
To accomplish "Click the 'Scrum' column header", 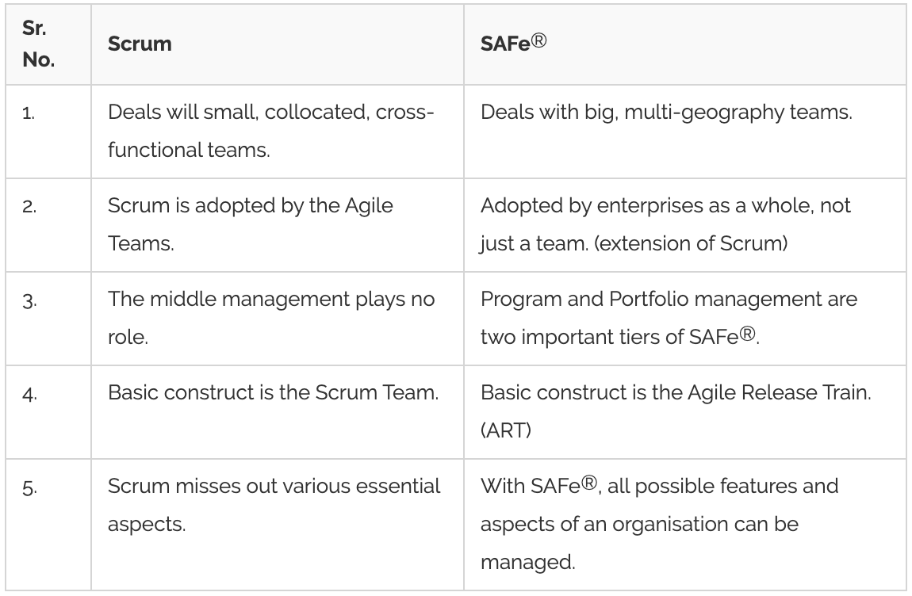I will pyautogui.click(x=140, y=44).
